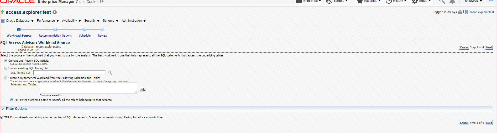Click the search magnifier in top bar
This screenshot has width=497, height=133.
[x=442, y=1]
